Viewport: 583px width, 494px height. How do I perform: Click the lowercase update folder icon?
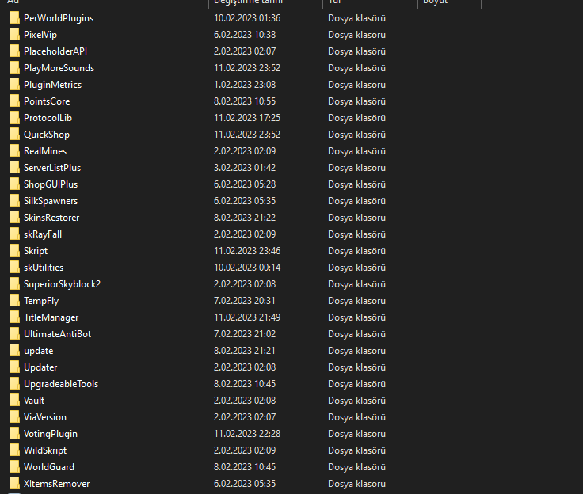pos(14,351)
